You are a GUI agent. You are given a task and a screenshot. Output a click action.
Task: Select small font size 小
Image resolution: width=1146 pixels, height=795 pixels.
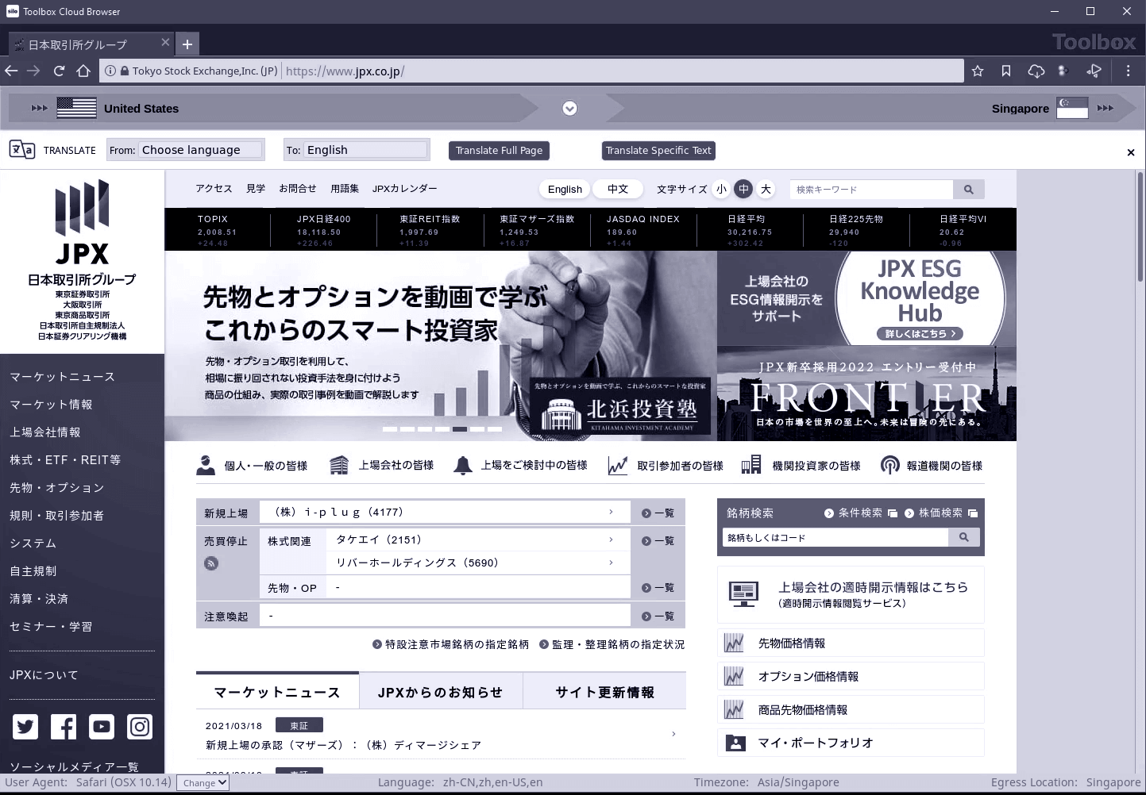[x=721, y=189]
